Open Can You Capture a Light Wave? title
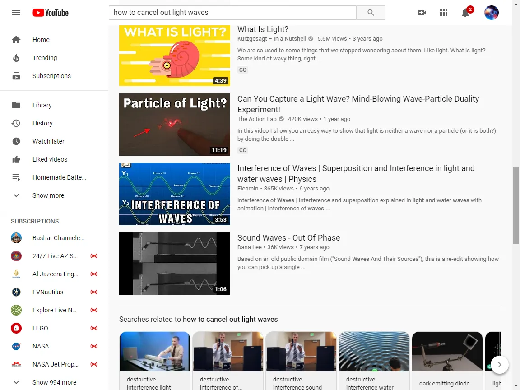The width and height of the screenshot is (520, 390). (x=358, y=104)
